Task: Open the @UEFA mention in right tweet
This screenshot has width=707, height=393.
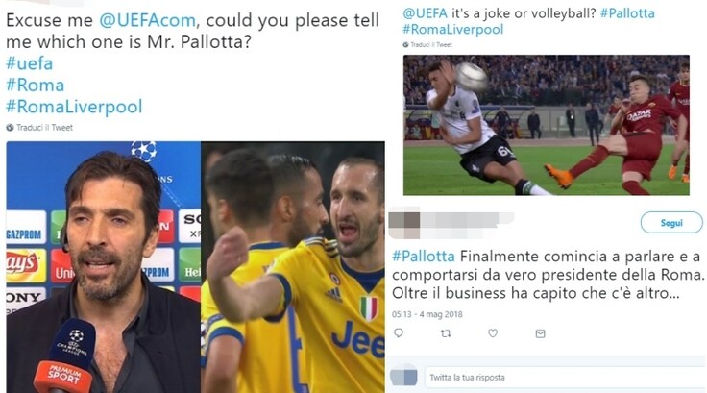Action: (426, 13)
